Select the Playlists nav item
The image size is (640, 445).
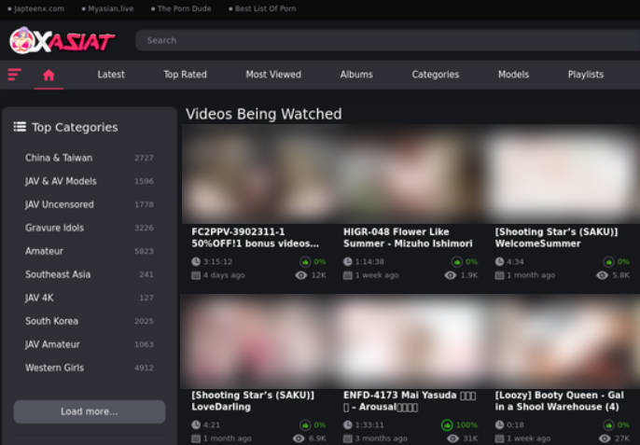tap(586, 75)
